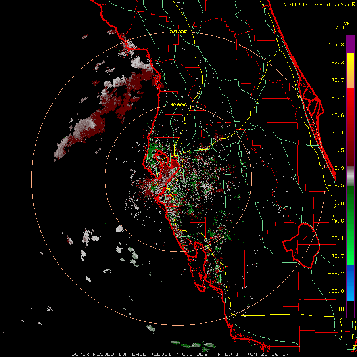357x357 pixels.
Task: Click the NEXLAB-College of DuPage watermark text
Action: point(319,4)
